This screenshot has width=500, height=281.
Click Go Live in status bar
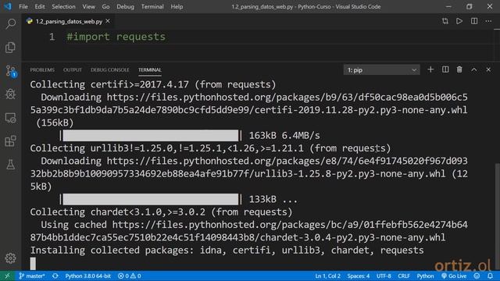pos(454,276)
